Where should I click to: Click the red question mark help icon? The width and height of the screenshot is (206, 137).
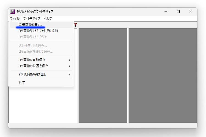(x=76, y=25)
